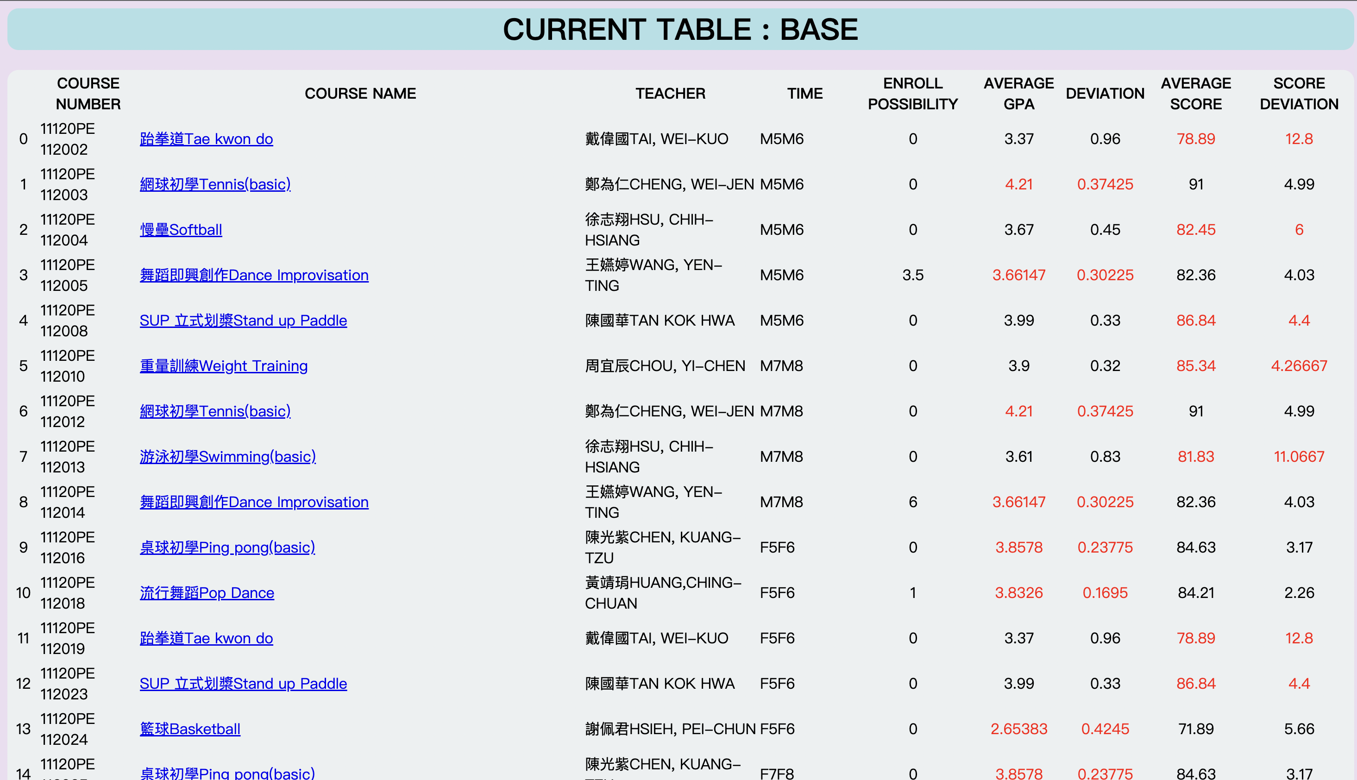
Task: Click the AVERAGE GPA column header
Action: click(x=1019, y=94)
